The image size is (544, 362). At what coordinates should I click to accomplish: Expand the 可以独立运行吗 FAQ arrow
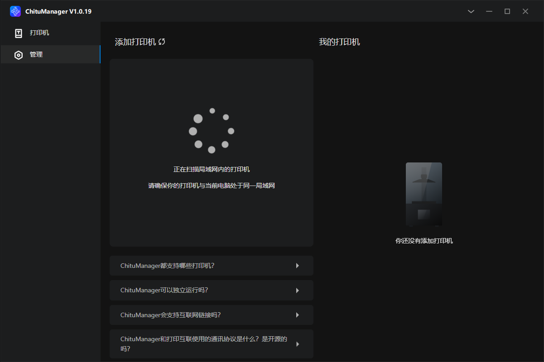(298, 291)
